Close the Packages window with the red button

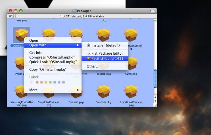(x=11, y=11)
